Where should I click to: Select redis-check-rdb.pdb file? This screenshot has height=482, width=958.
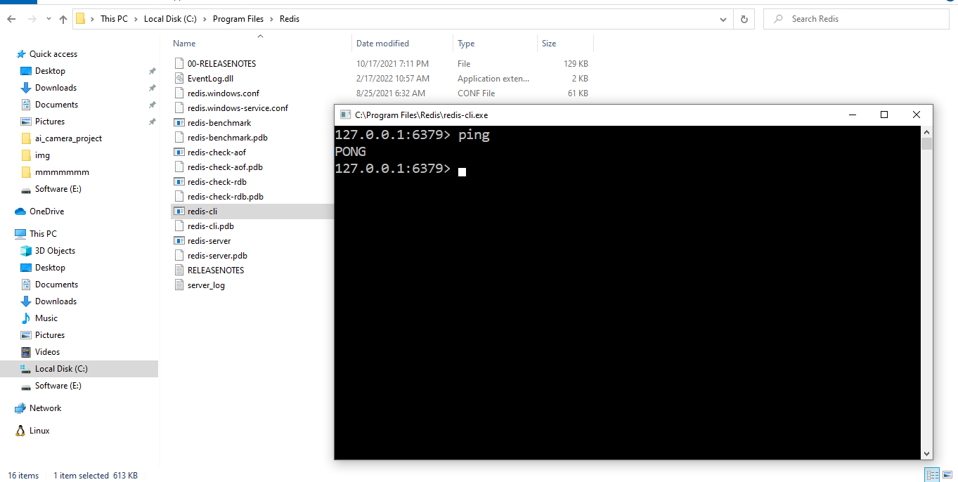(x=226, y=197)
